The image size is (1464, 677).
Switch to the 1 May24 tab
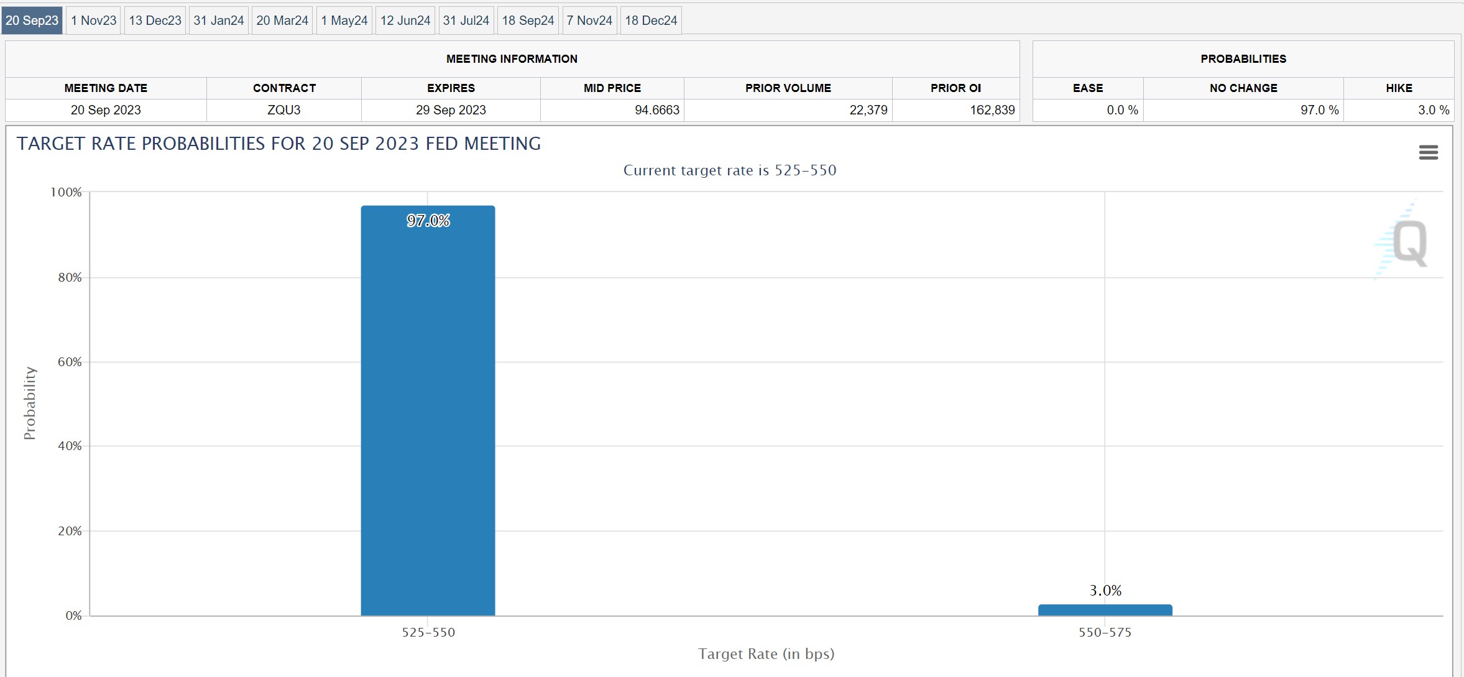click(x=344, y=21)
